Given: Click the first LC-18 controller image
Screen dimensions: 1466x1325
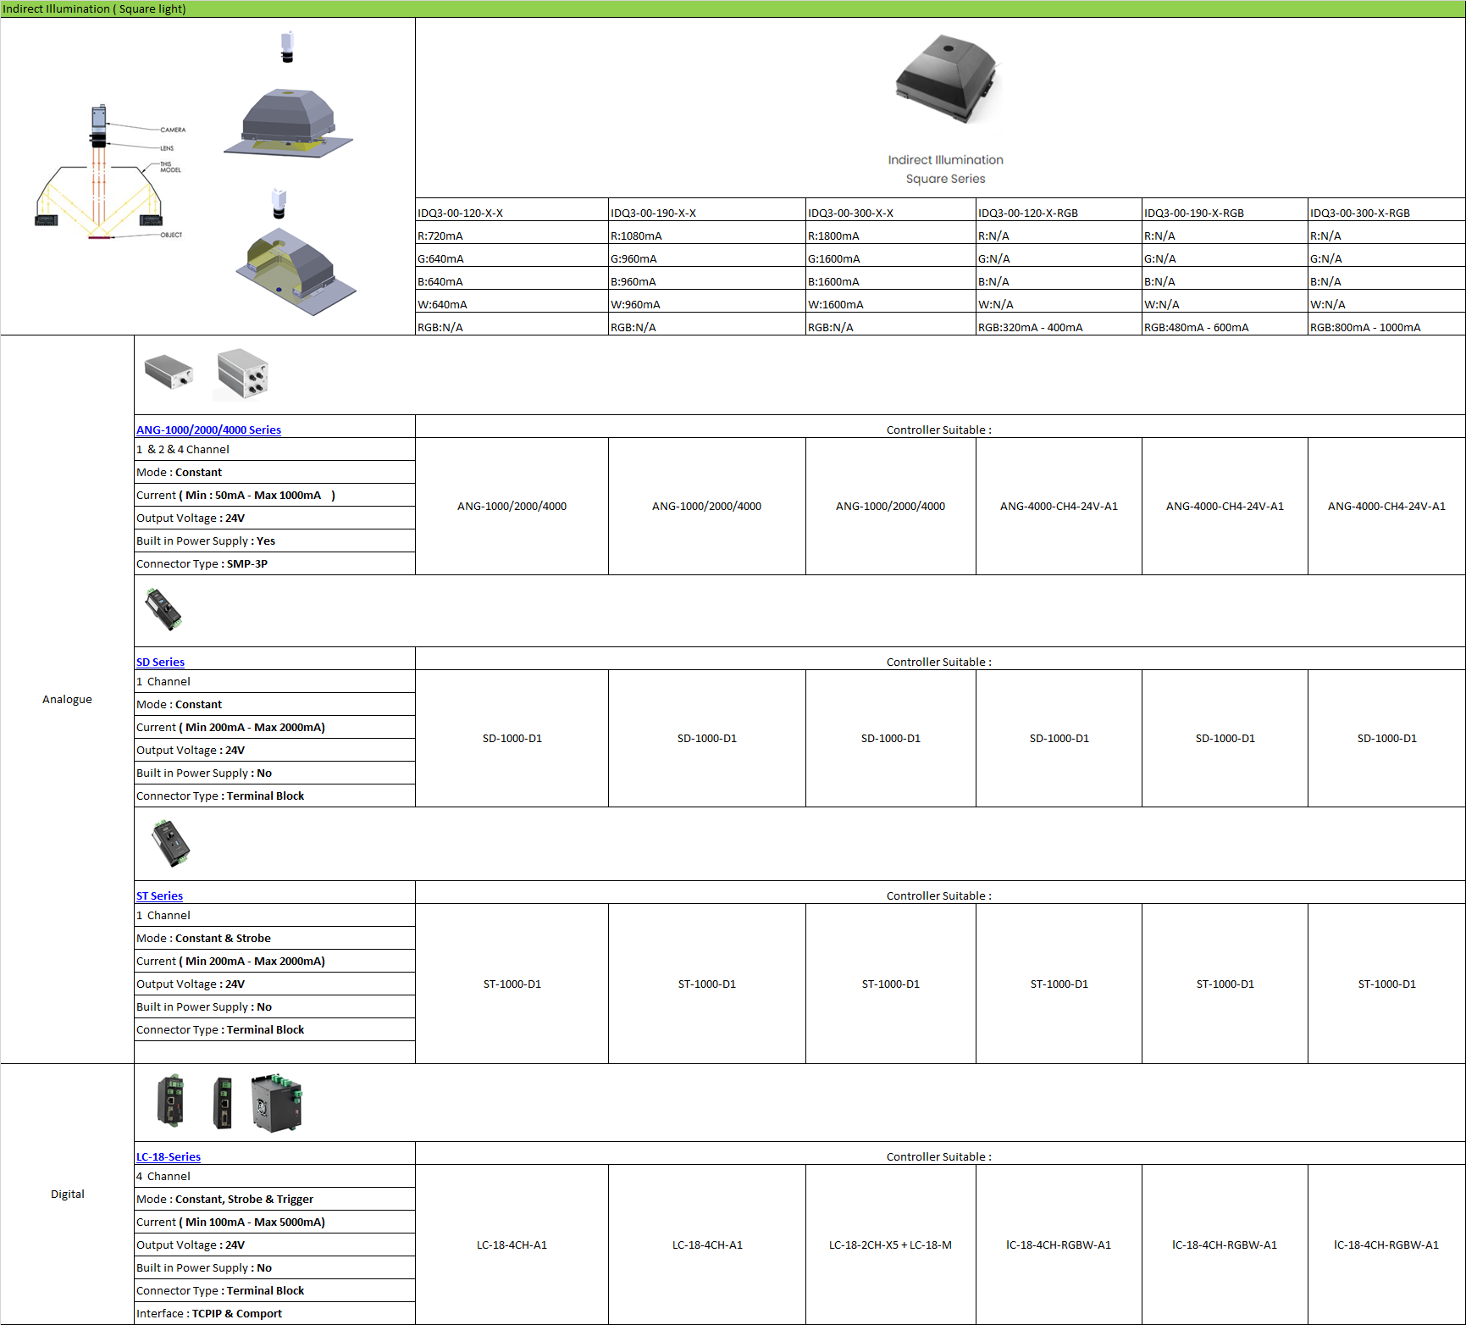Looking at the screenshot, I should click(x=171, y=1100).
